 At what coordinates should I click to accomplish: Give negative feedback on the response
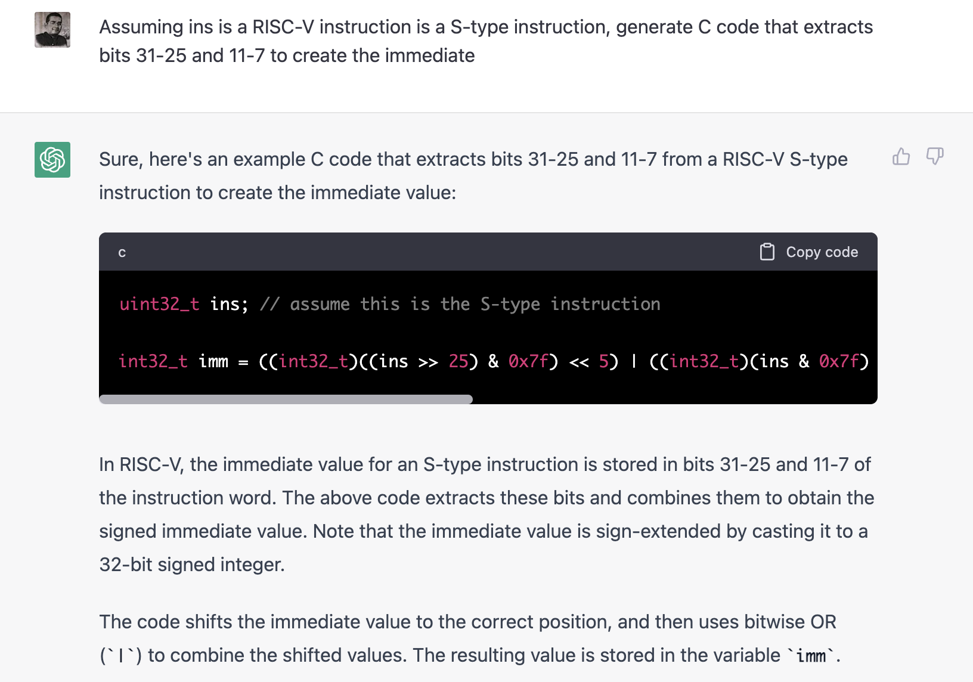(x=934, y=157)
